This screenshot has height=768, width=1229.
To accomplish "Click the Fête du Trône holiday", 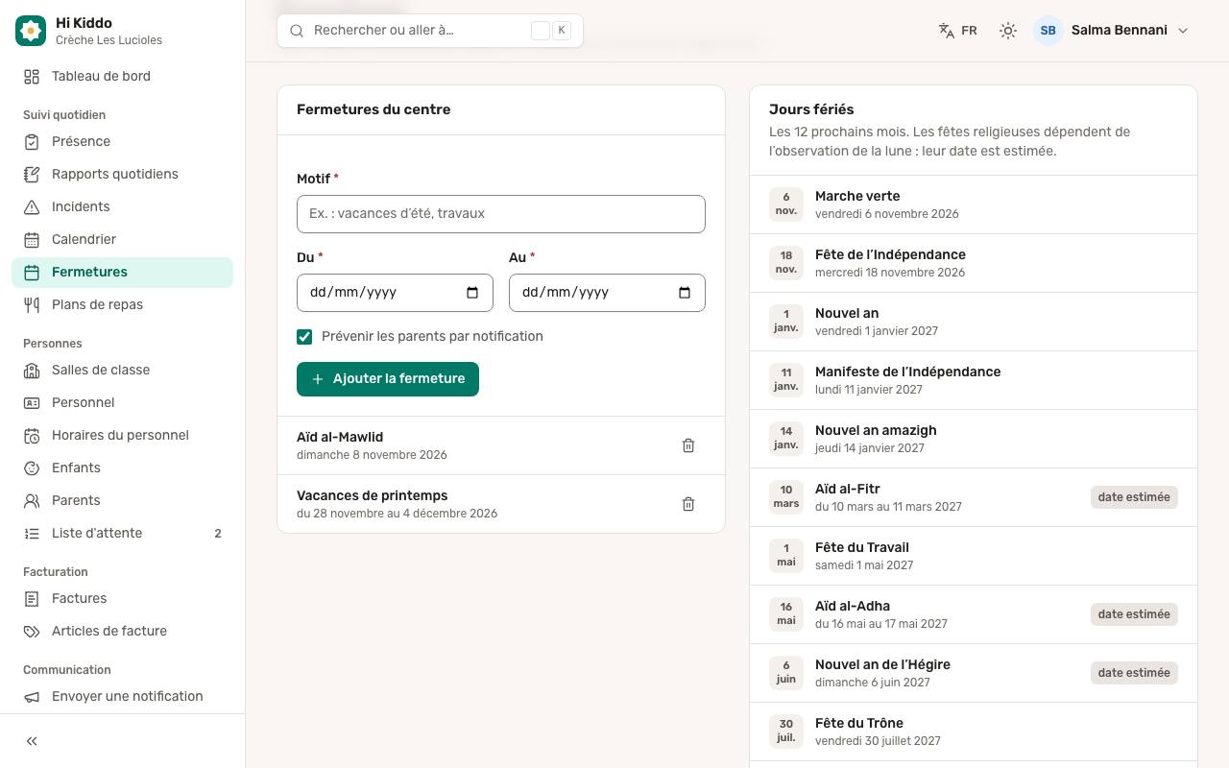I will pyautogui.click(x=974, y=732).
